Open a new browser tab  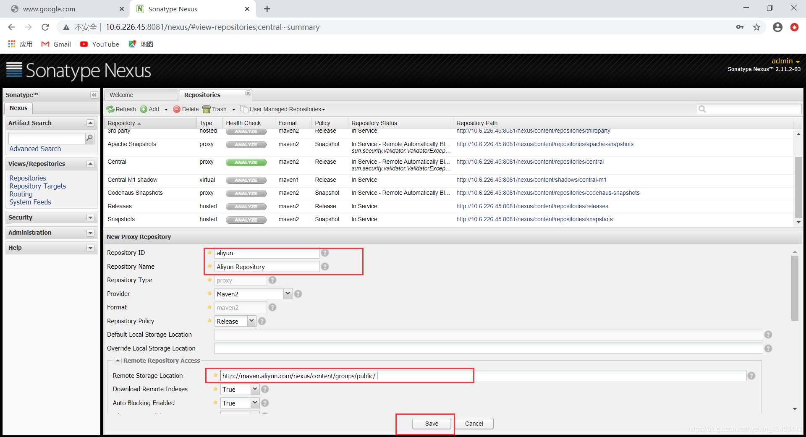click(x=267, y=9)
